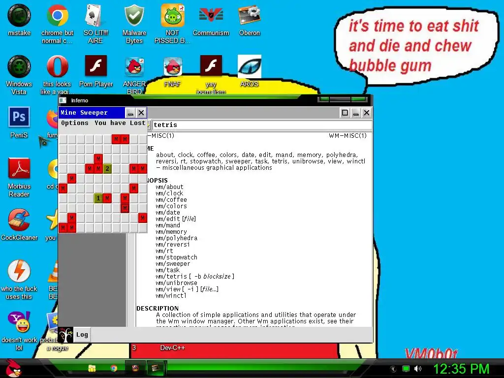Click the 'wm/polyhedra' synopsis line
Viewport: 504px width, 378px height.
[x=177, y=238]
